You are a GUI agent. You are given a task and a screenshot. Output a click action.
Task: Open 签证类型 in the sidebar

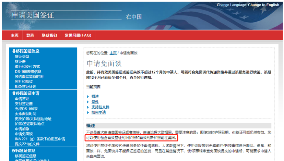click(22, 56)
